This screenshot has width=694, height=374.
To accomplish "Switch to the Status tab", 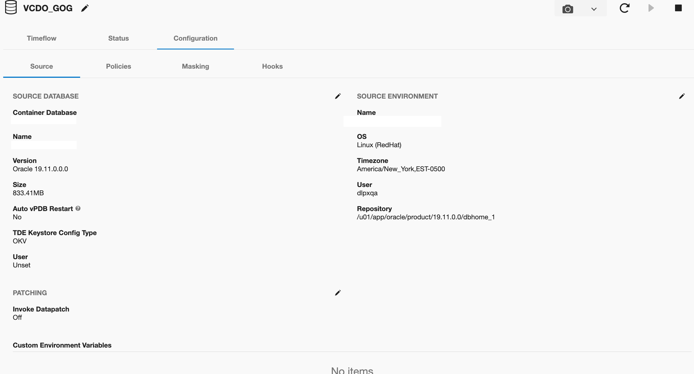I will click(x=118, y=38).
